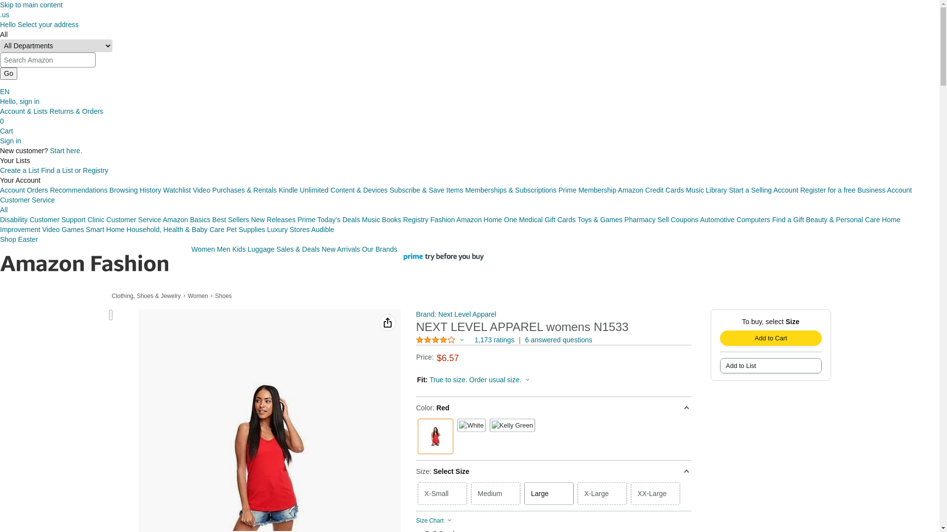Screen dimensions: 947x532
Task: Click the Search Amazon input field
Action: click(48, 60)
